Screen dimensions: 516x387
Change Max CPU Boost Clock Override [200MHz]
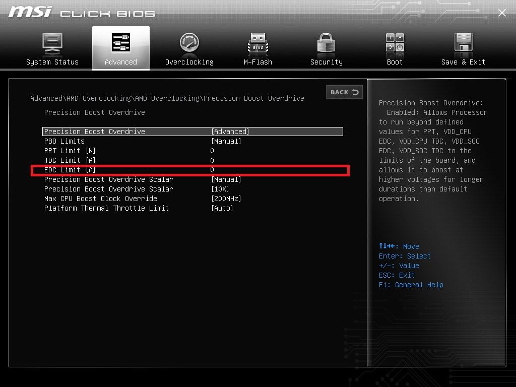coord(226,199)
